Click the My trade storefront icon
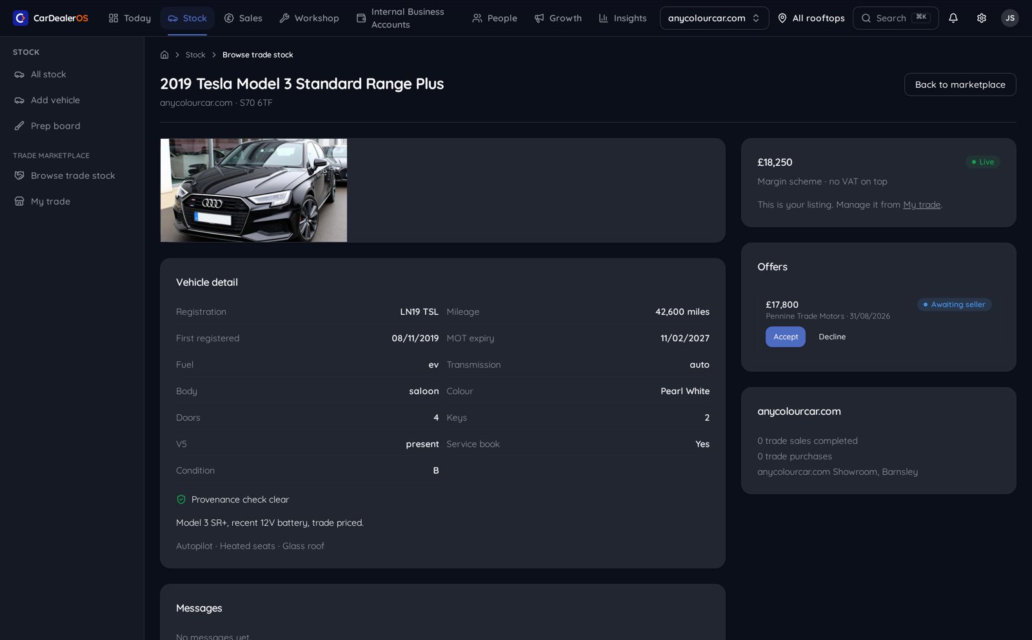1032x640 pixels. point(19,201)
